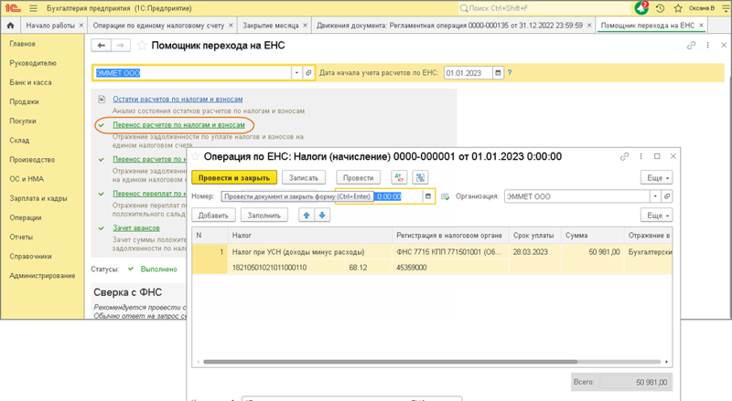Open more options in operation window title
Viewport: 732px width, 401px height.
pos(640,157)
